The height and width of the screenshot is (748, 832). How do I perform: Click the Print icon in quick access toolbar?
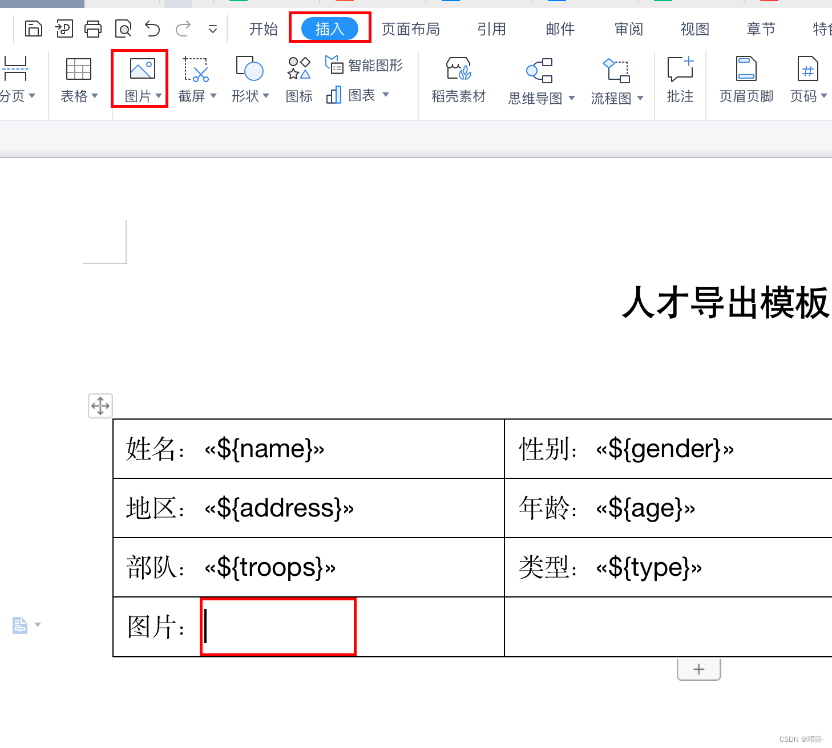(x=93, y=28)
